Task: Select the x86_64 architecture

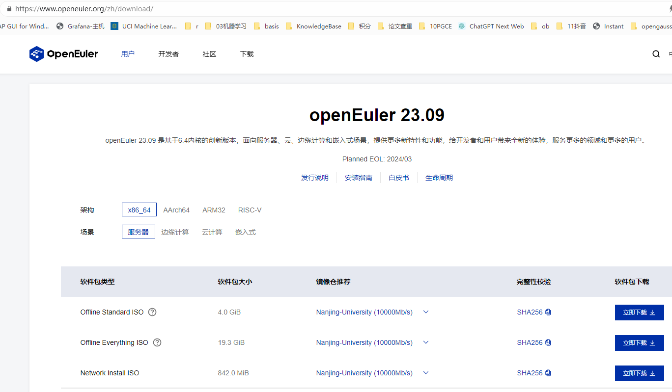Action: point(139,210)
